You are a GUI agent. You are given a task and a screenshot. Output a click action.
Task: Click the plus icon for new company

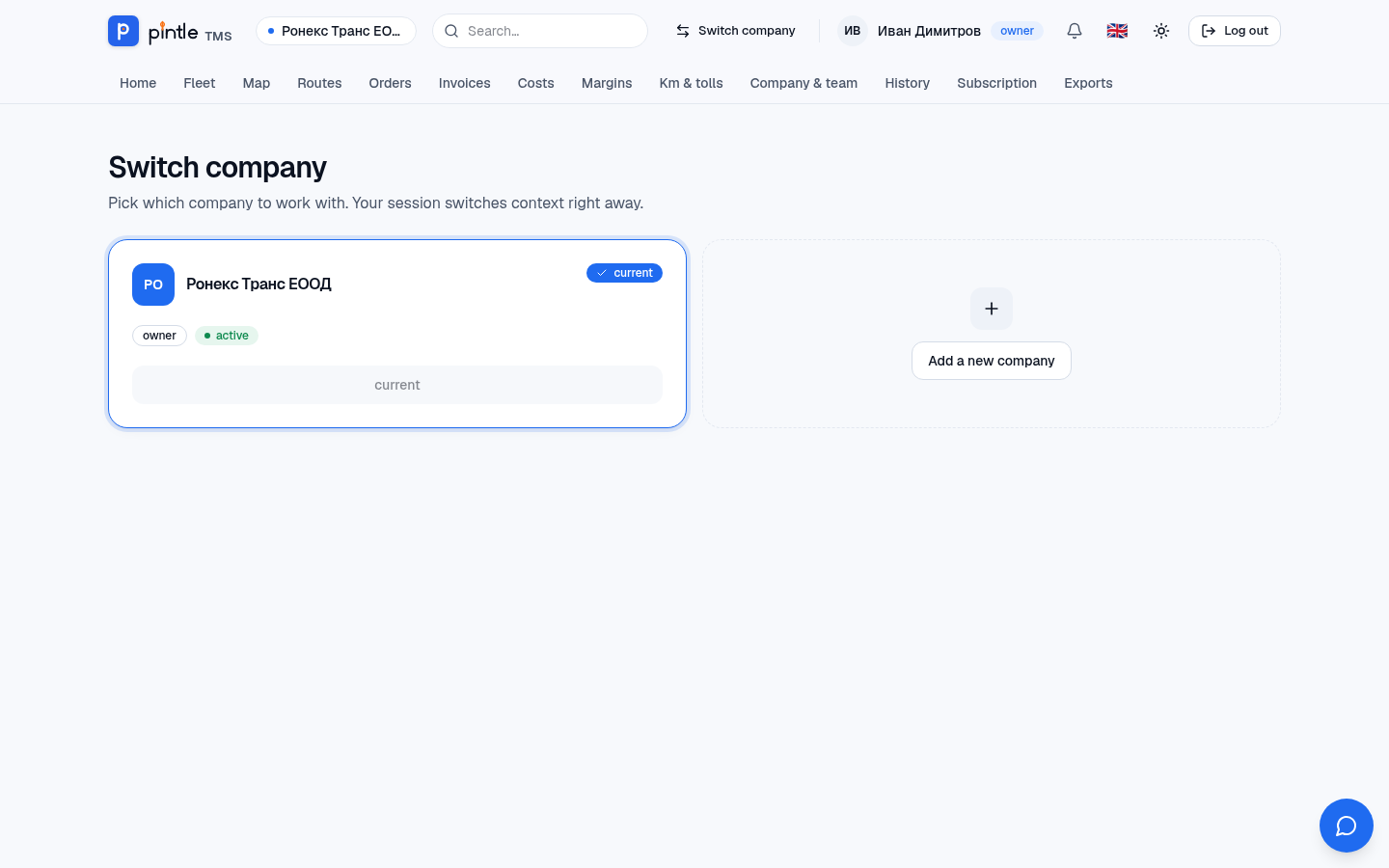point(992,309)
